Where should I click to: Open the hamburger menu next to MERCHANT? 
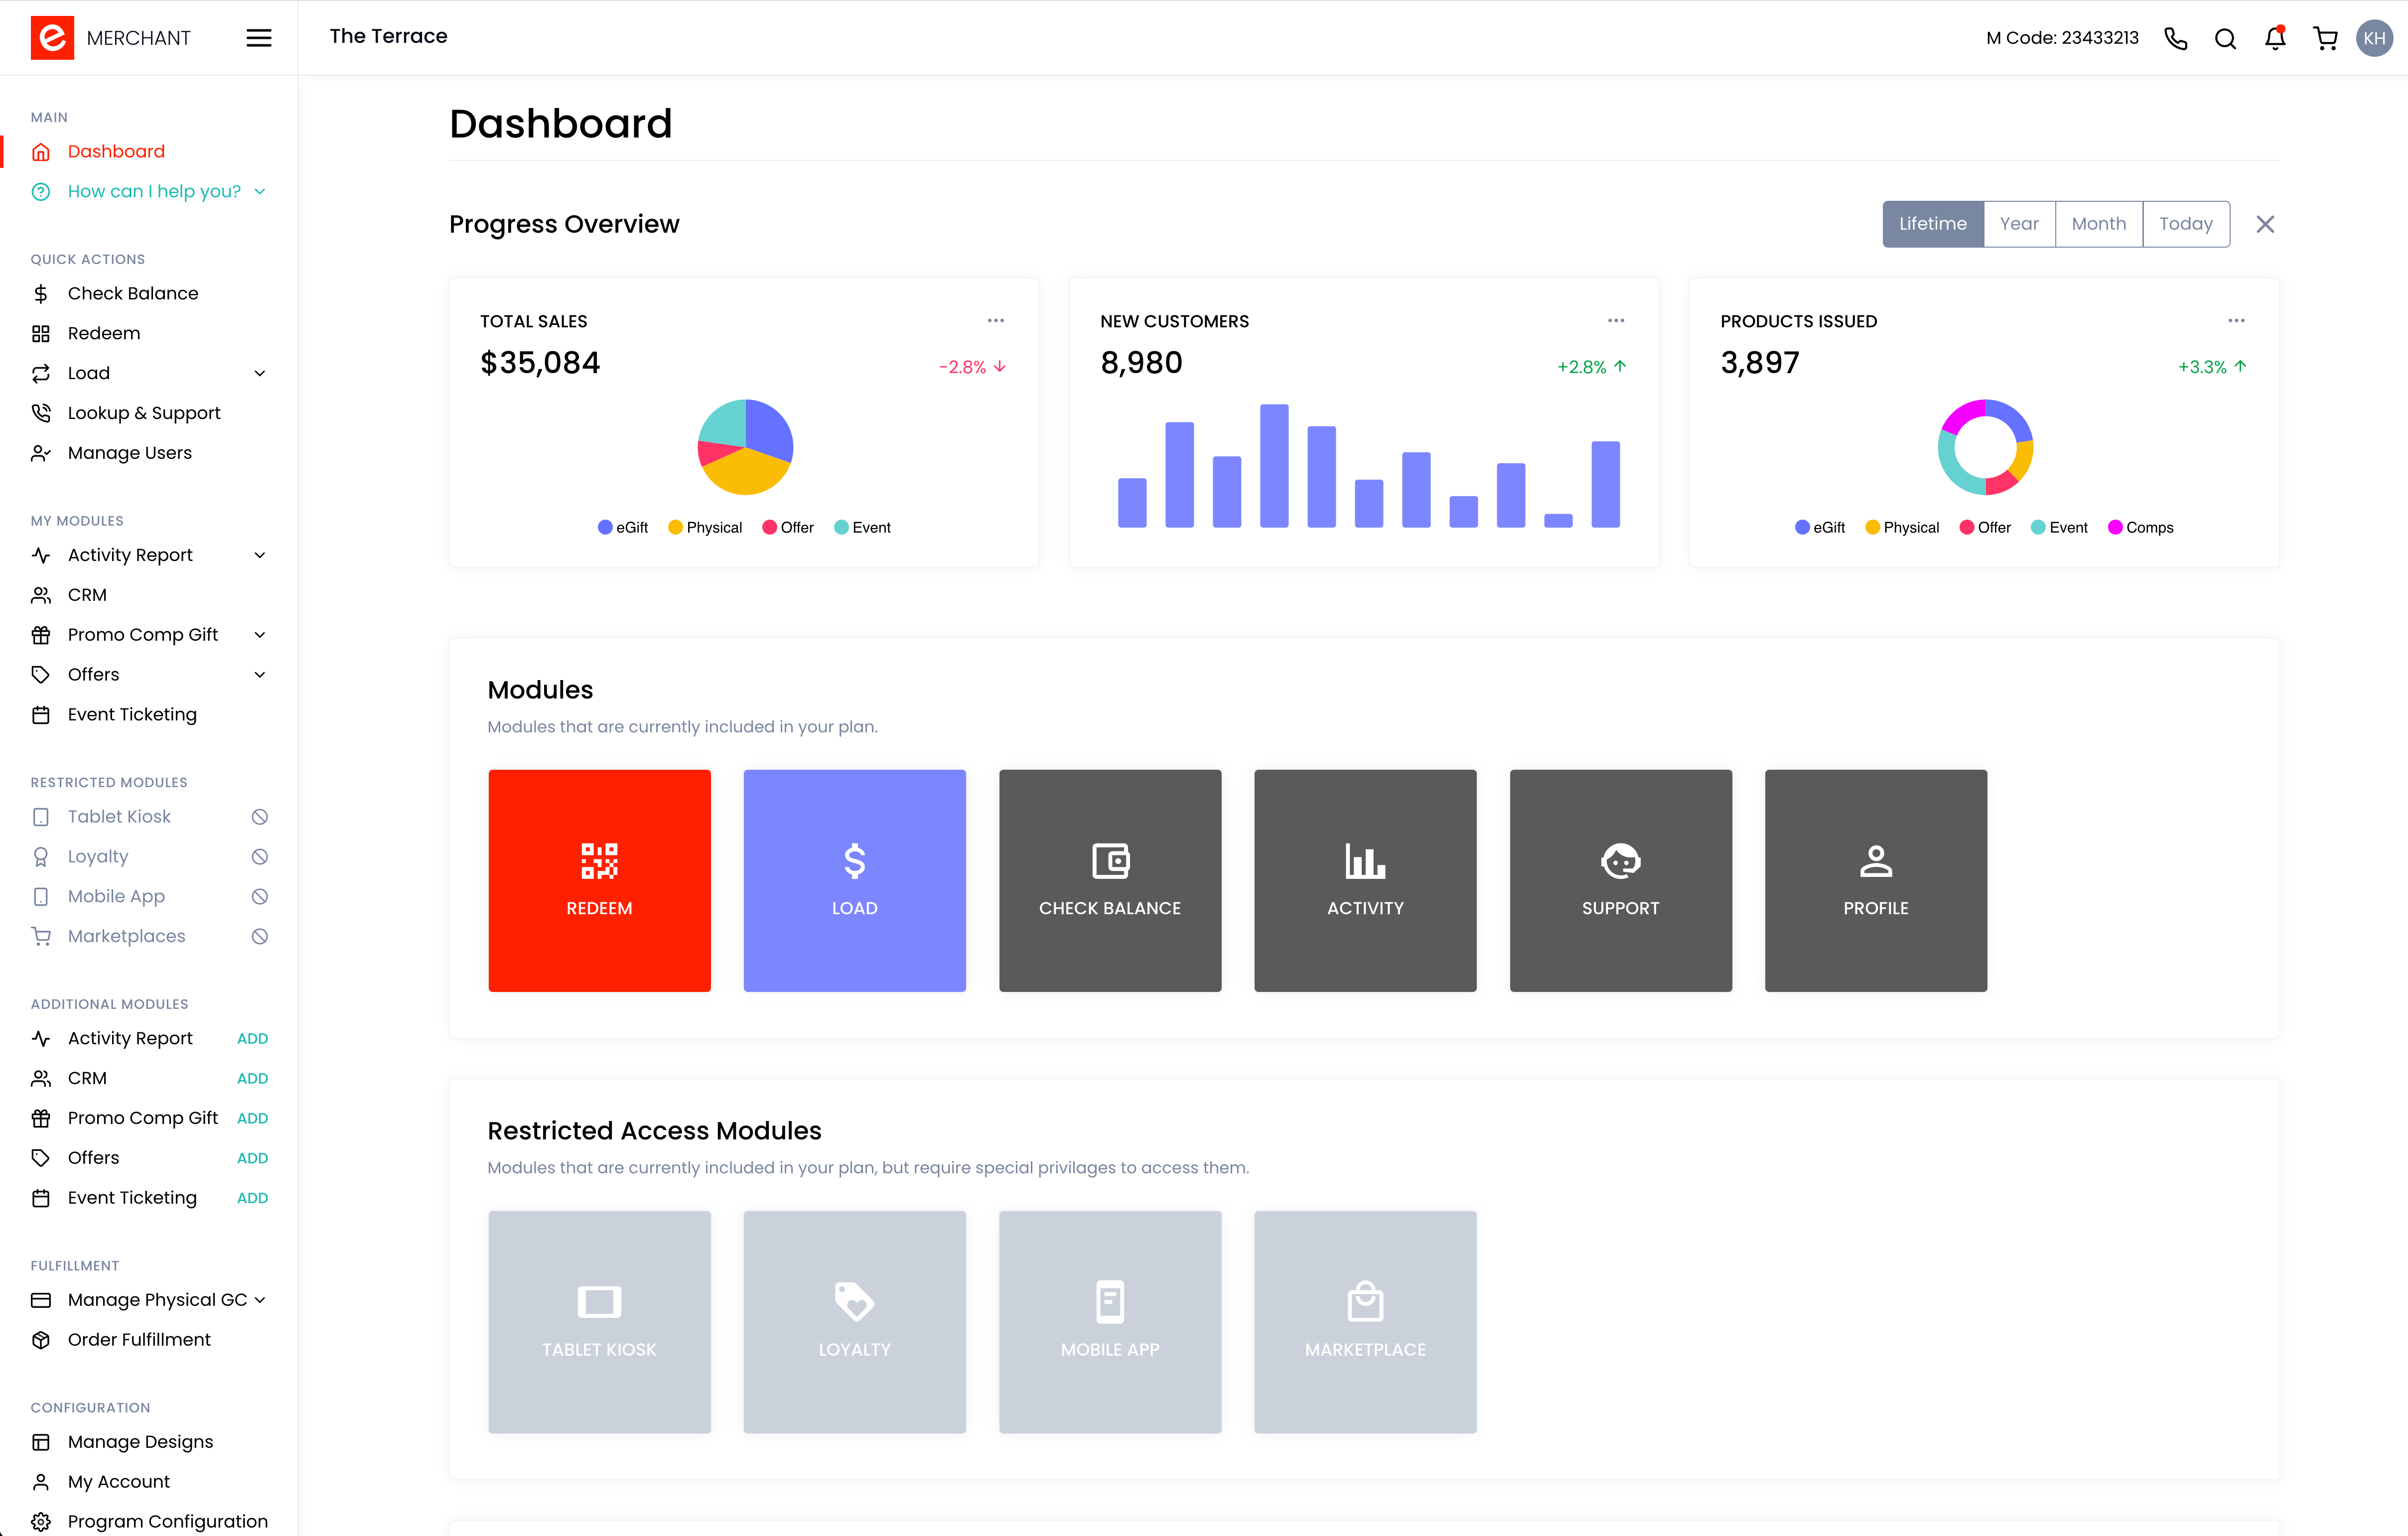pos(258,38)
